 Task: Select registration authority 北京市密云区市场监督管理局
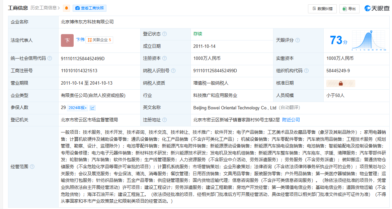click(89, 120)
